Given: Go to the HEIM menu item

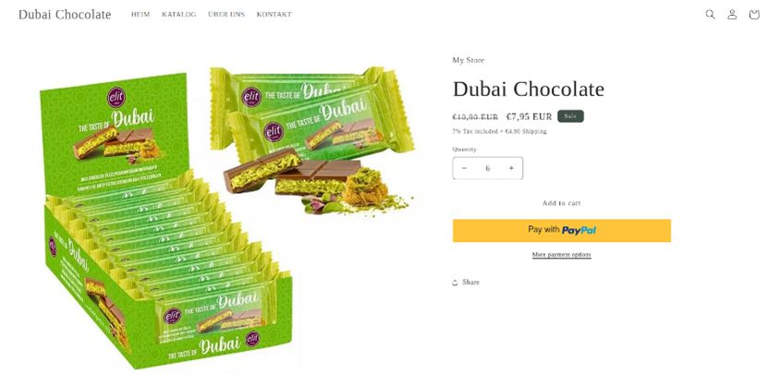Looking at the screenshot, I should (x=140, y=15).
